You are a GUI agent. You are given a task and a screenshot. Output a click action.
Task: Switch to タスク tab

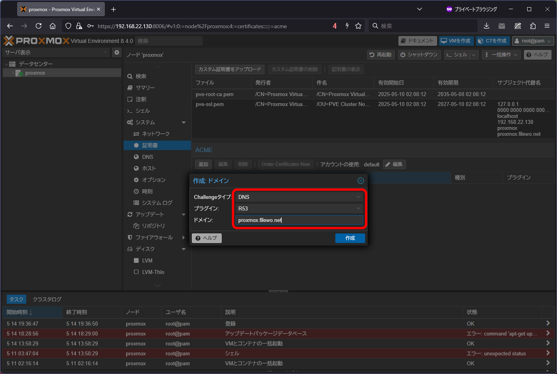pyautogui.click(x=16, y=299)
